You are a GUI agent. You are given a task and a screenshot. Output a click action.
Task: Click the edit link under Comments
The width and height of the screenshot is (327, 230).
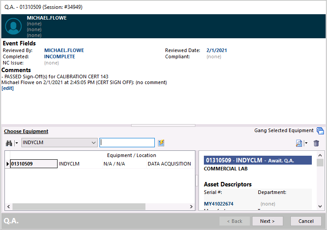(8, 88)
